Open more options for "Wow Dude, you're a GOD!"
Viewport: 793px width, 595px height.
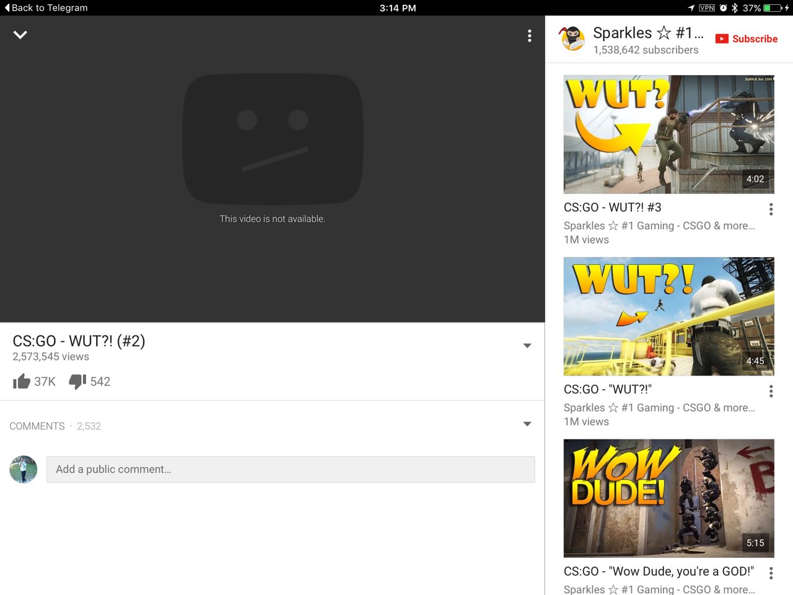[771, 573]
